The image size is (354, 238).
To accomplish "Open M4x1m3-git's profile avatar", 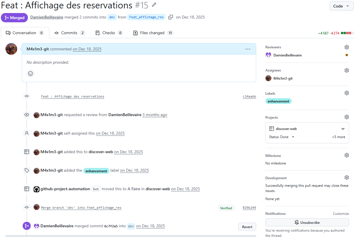I will point(11,49).
